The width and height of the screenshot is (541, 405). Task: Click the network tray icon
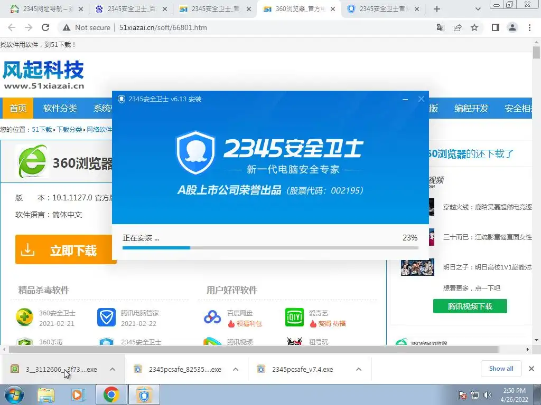475,396
